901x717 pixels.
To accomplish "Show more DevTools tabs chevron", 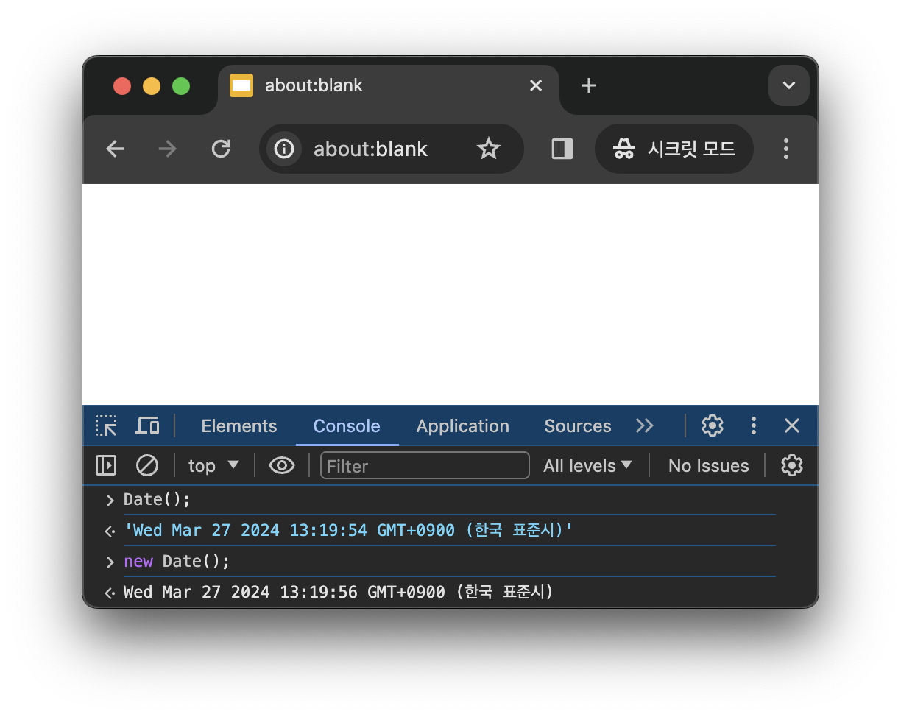I will point(645,426).
